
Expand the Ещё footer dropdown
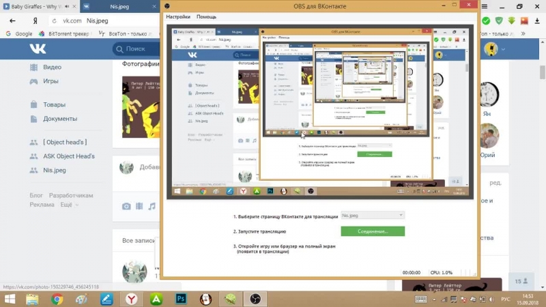coord(70,205)
